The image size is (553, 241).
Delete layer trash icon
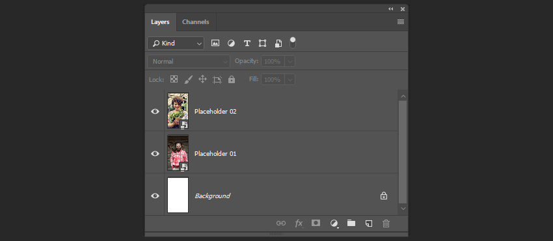[x=386, y=223]
